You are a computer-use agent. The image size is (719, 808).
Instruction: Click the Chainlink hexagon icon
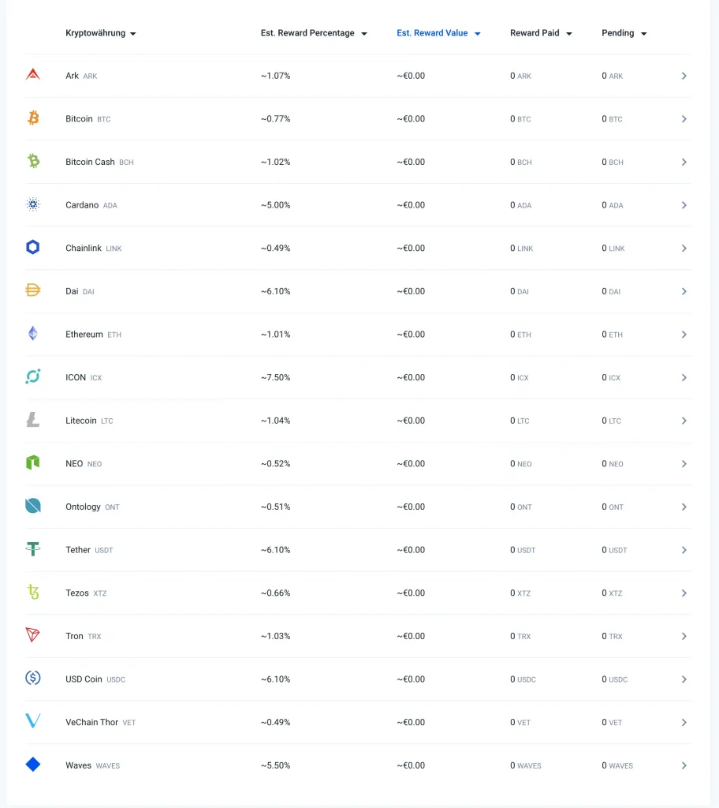[x=32, y=248]
